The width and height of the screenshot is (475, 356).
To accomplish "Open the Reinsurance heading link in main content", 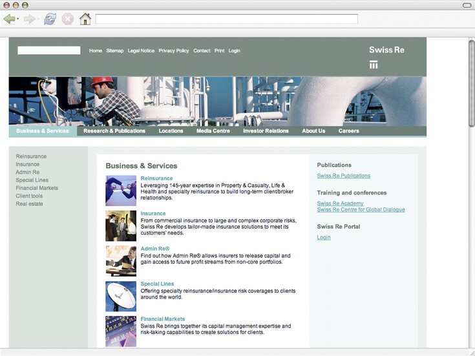I will coord(156,178).
